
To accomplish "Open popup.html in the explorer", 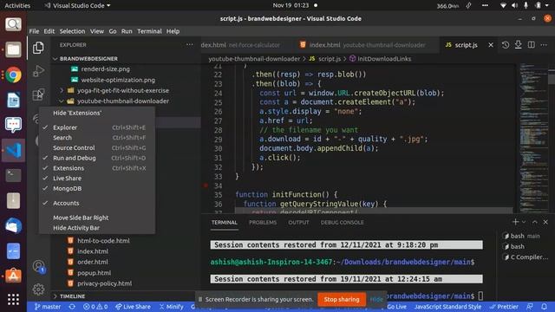I will pyautogui.click(x=95, y=273).
